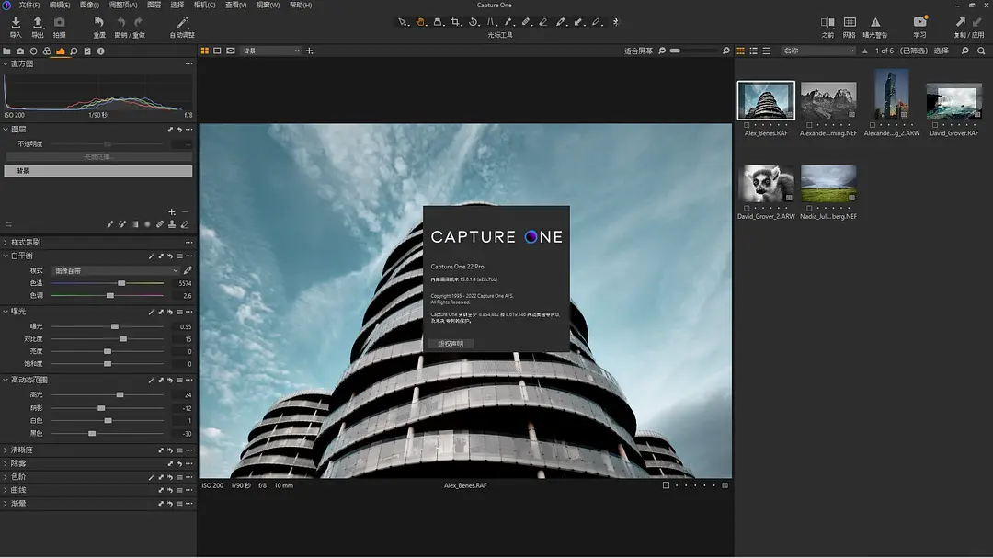Pick white balance with eyedropper icon
The height and width of the screenshot is (558, 993).
[x=188, y=271]
